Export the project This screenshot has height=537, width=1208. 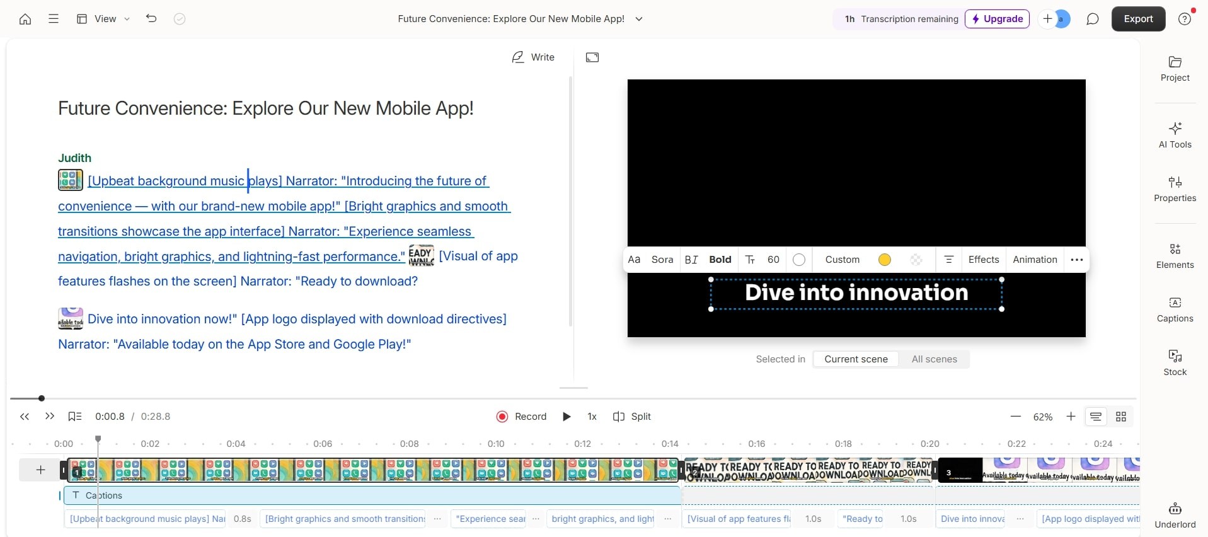point(1138,19)
